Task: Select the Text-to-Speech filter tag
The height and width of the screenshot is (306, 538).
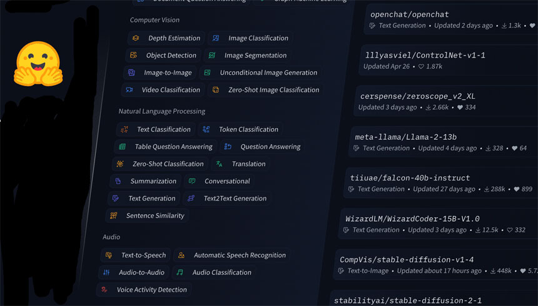Action: coord(136,255)
